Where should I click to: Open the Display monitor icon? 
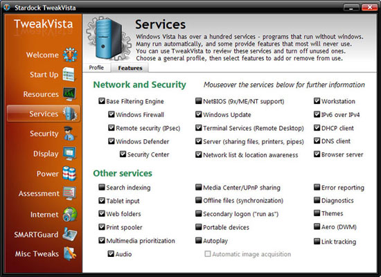point(69,153)
